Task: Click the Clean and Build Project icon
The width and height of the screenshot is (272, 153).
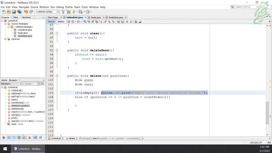Action: 69,11
